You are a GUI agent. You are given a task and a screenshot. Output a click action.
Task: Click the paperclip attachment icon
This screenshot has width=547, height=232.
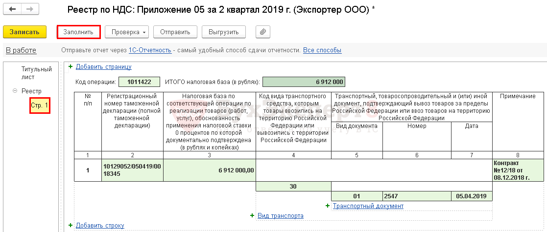tap(262, 32)
